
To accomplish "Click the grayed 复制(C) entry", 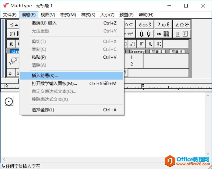I will point(71,50).
